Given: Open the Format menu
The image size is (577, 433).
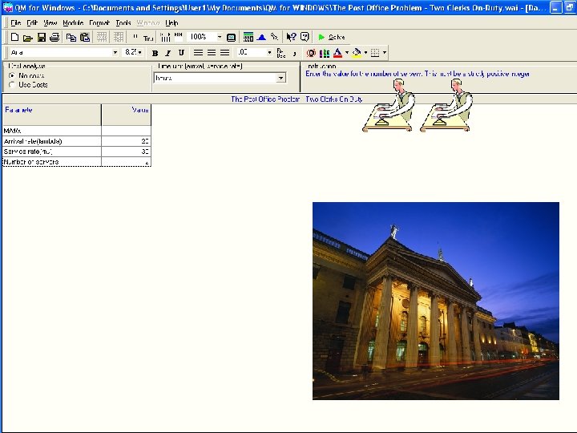Looking at the screenshot, I should (99, 22).
